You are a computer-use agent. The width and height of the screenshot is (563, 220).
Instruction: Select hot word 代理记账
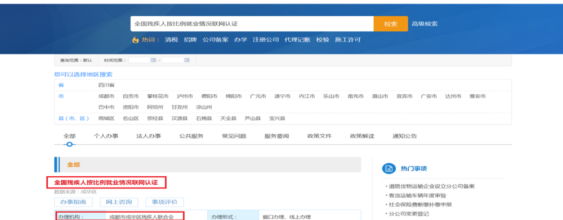(x=297, y=40)
